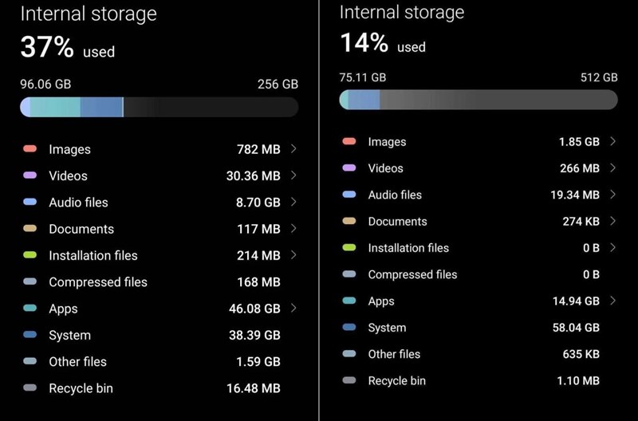Select Compressed files showing 168 MB
Screen dimensions: 638x421
[97, 282]
